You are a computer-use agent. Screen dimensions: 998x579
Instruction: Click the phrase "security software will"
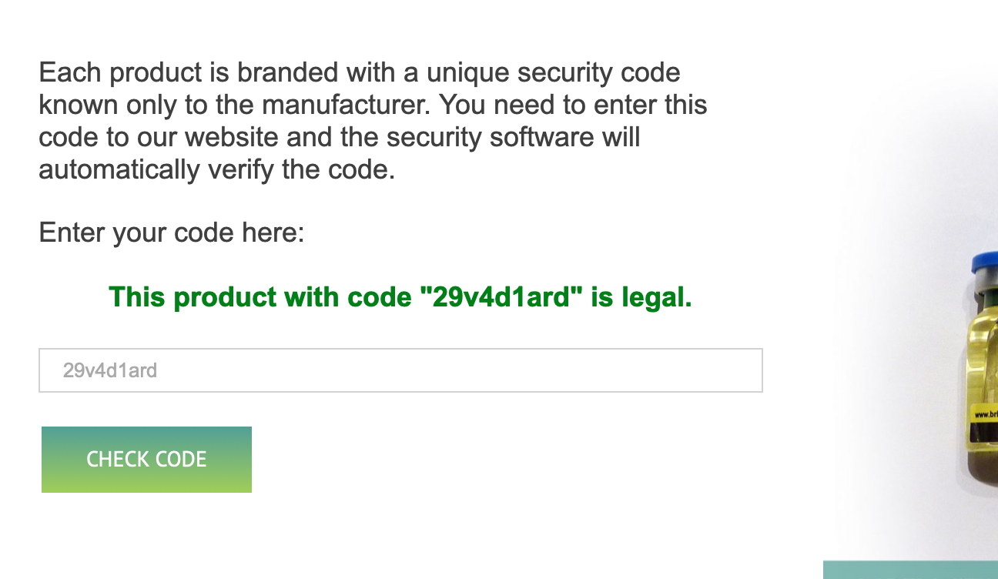coord(513,137)
